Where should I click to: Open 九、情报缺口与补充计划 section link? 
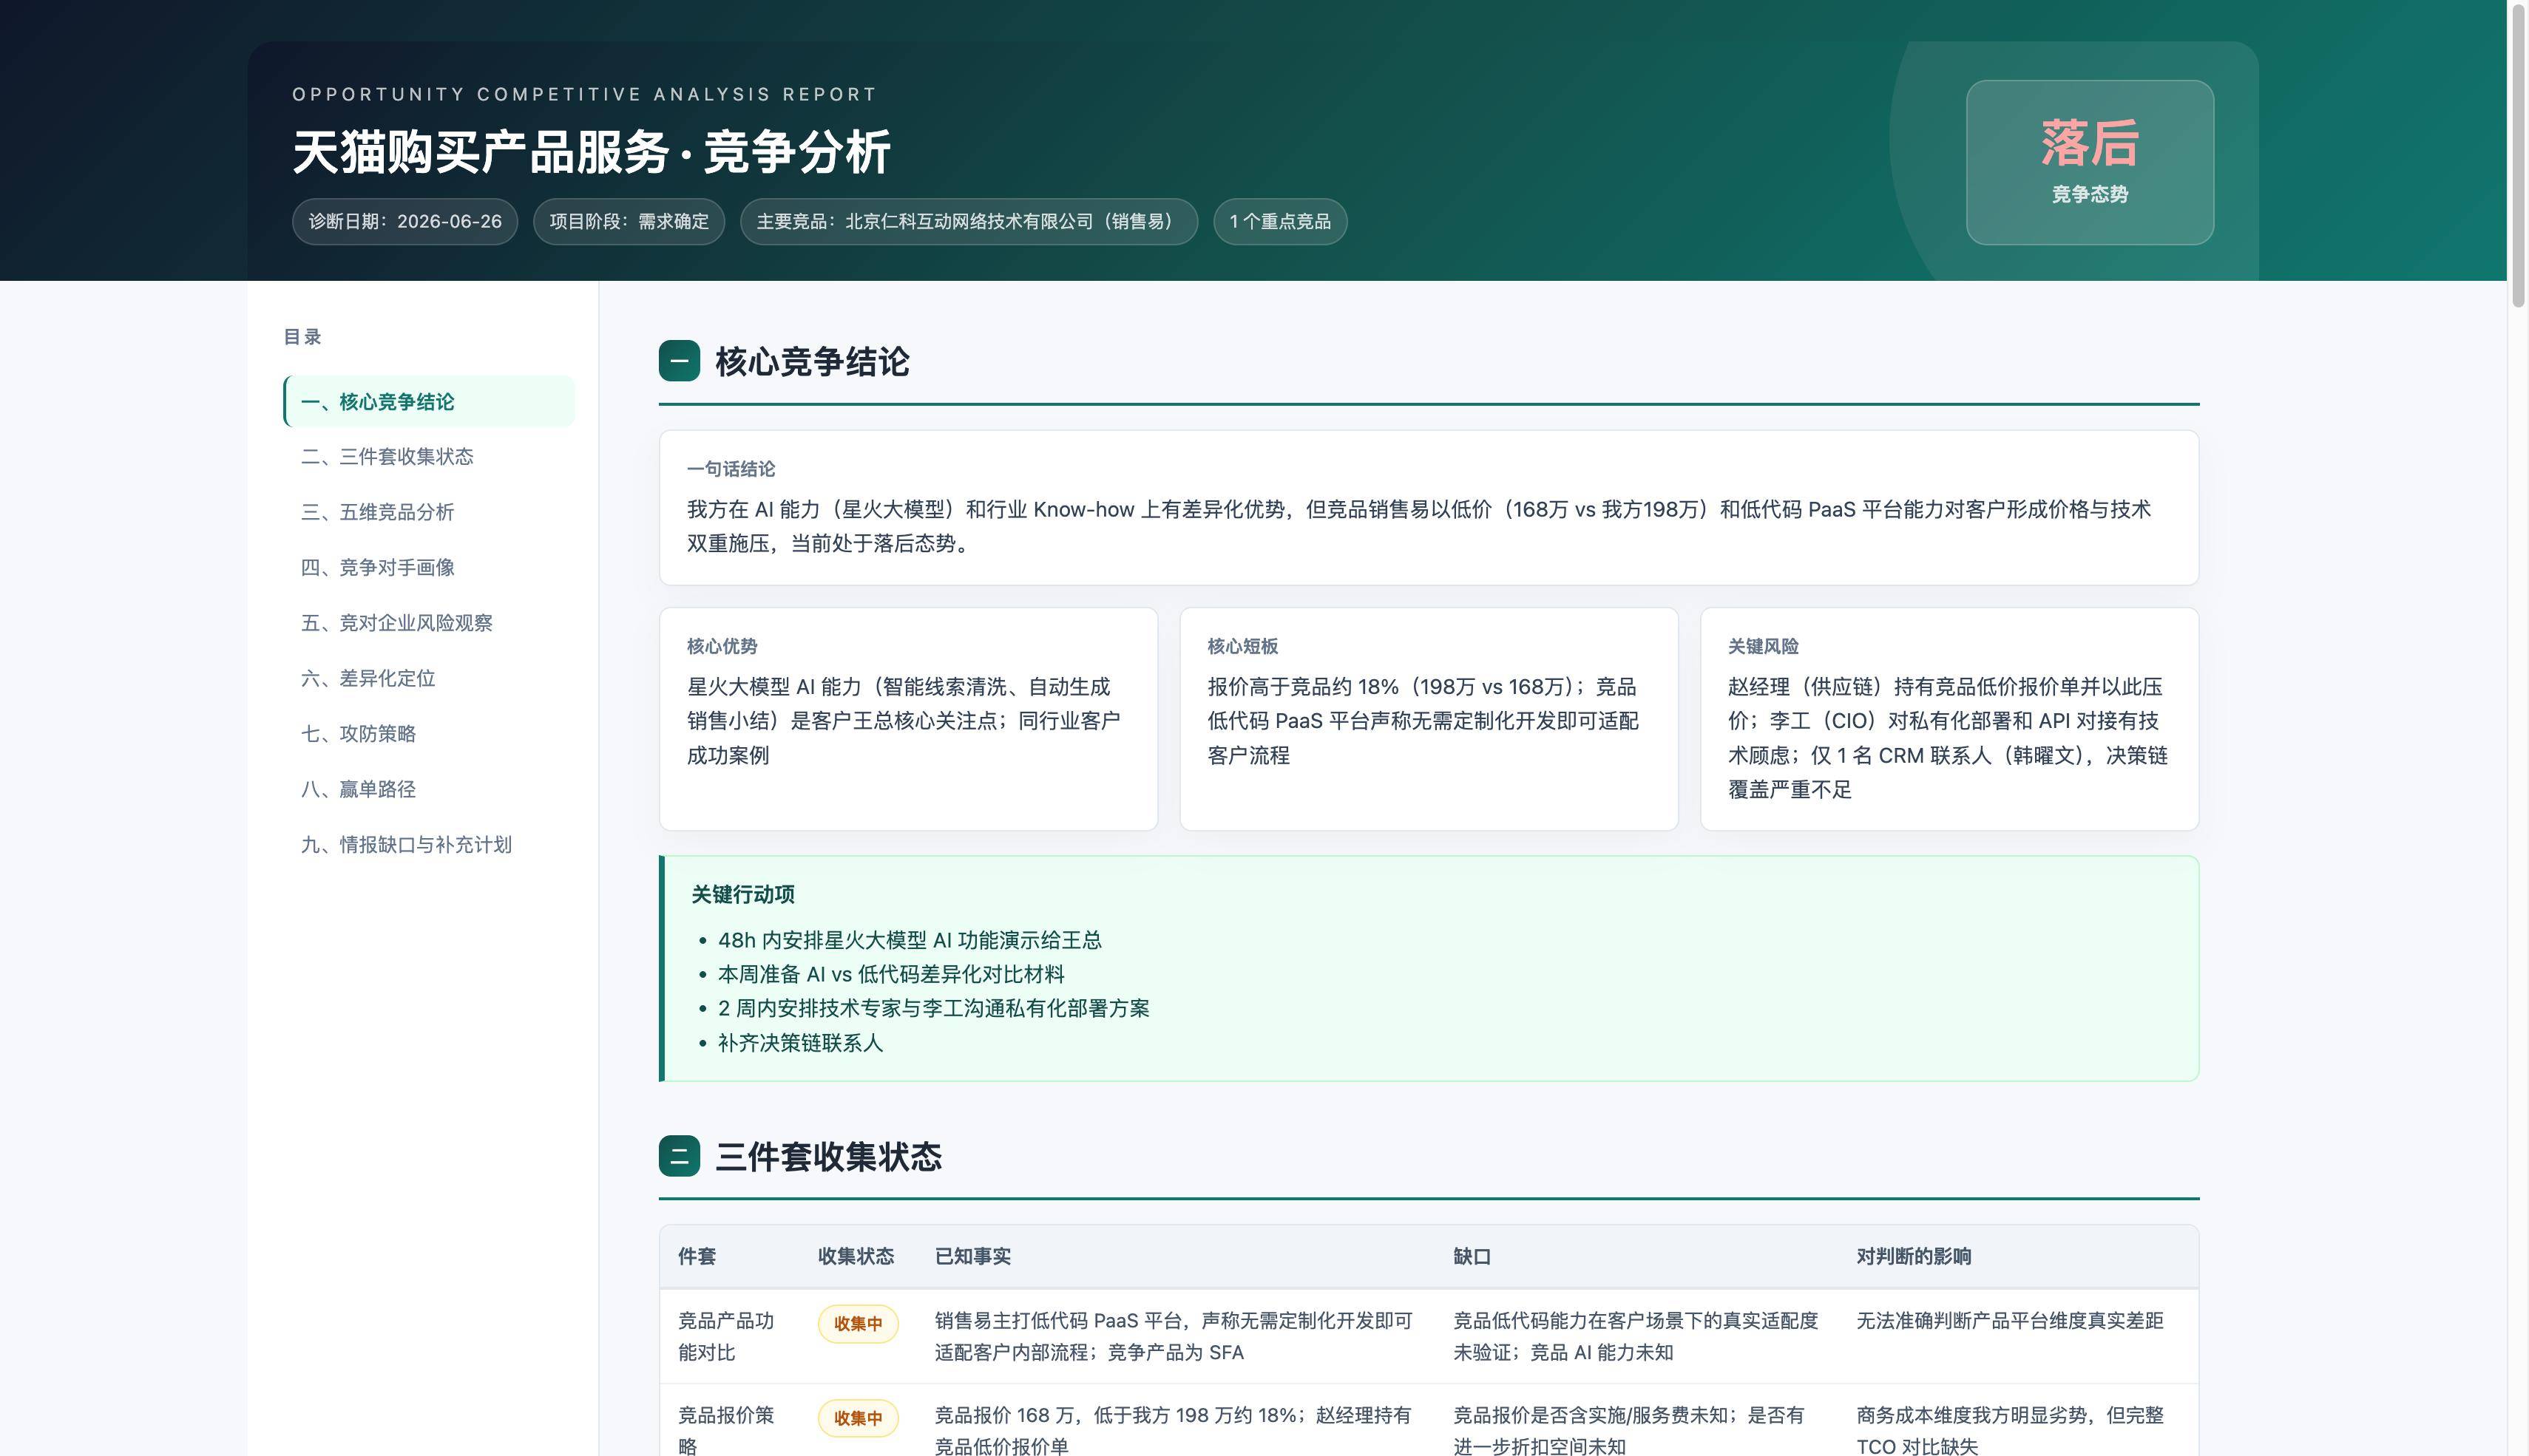click(x=429, y=845)
